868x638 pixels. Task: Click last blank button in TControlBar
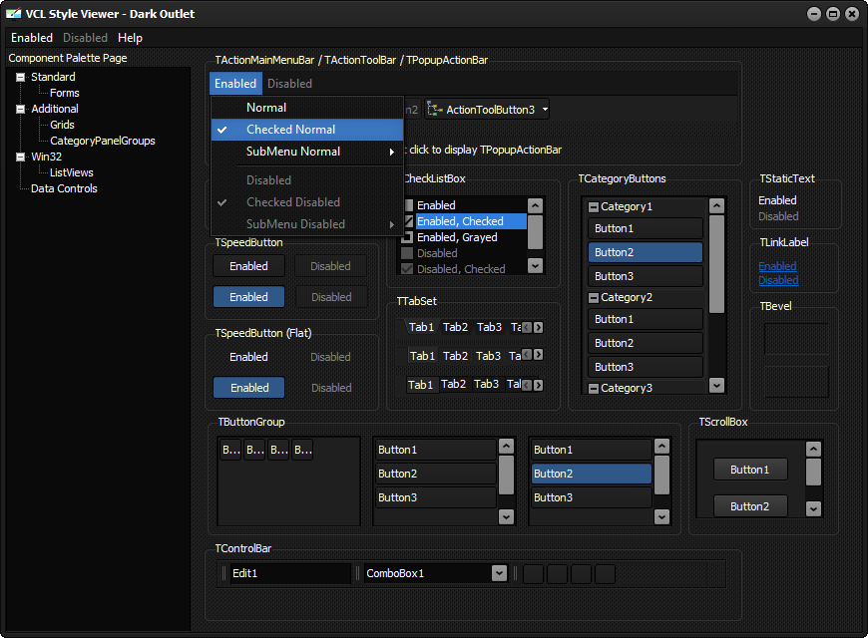pos(605,574)
